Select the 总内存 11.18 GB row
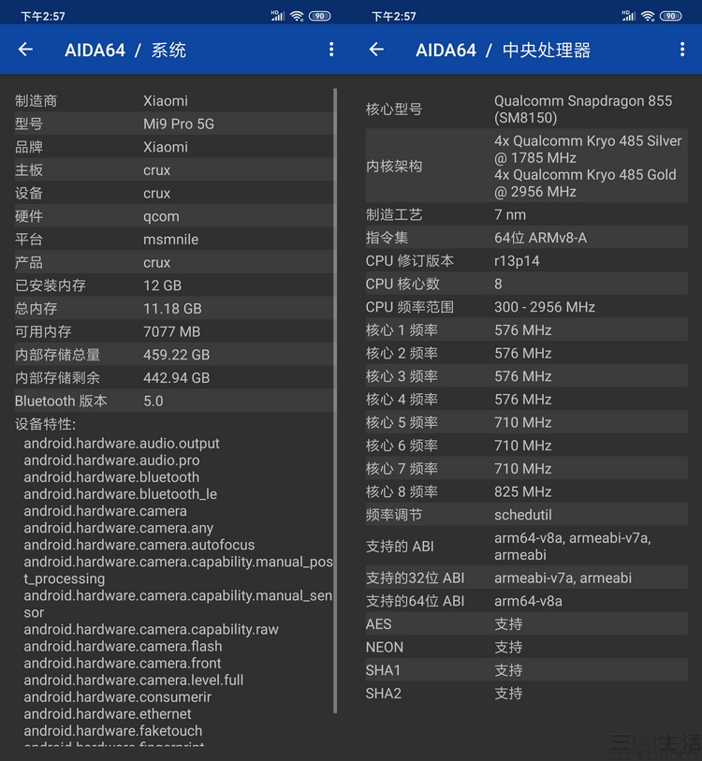Image resolution: width=702 pixels, height=761 pixels. click(174, 308)
